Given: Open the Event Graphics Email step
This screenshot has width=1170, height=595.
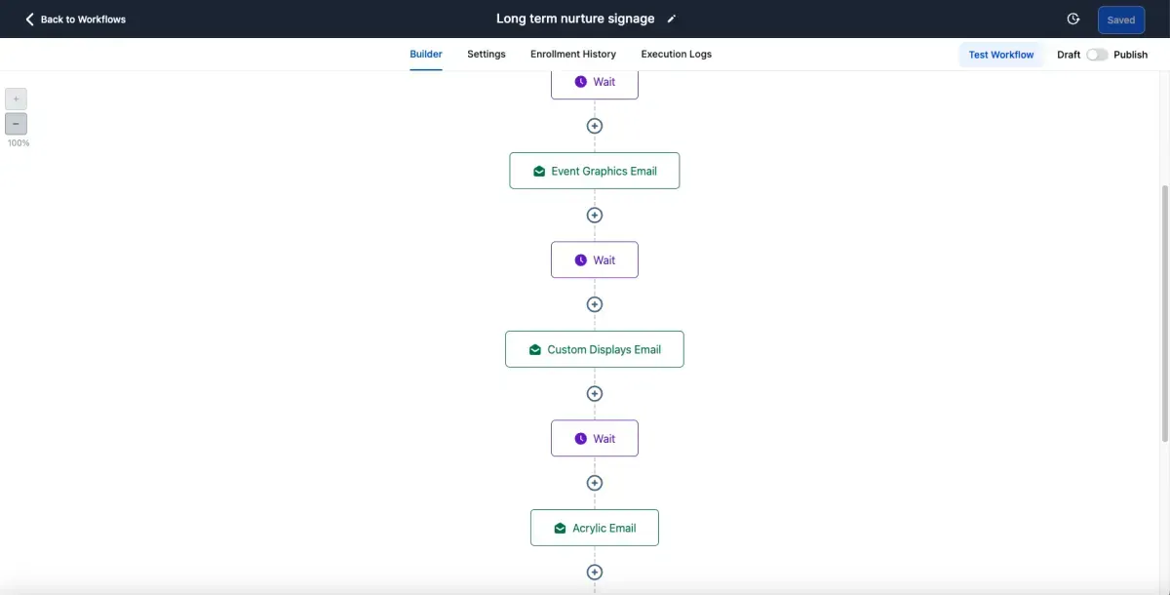Looking at the screenshot, I should [595, 171].
